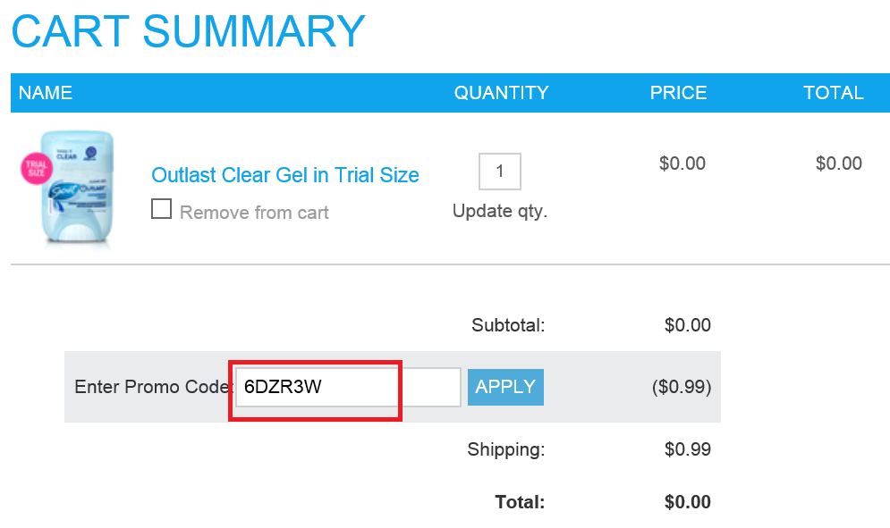Click the Shipping amount $0.99

tap(687, 449)
